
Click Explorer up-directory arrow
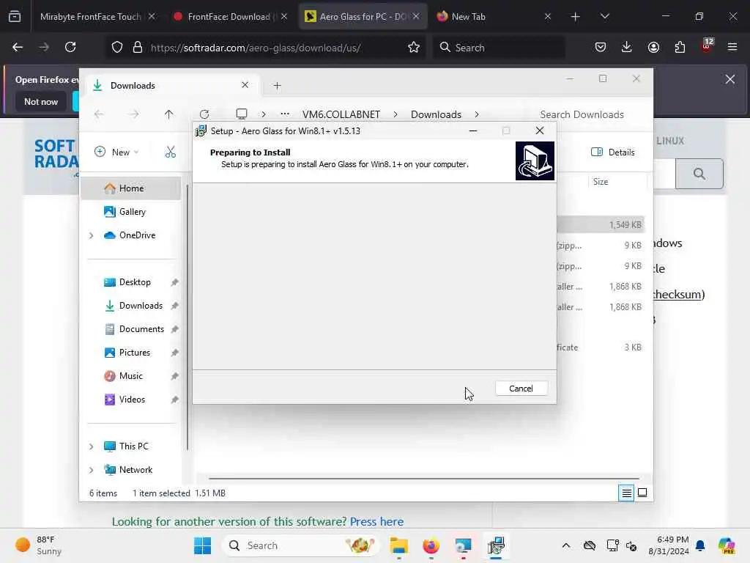pyautogui.click(x=169, y=114)
